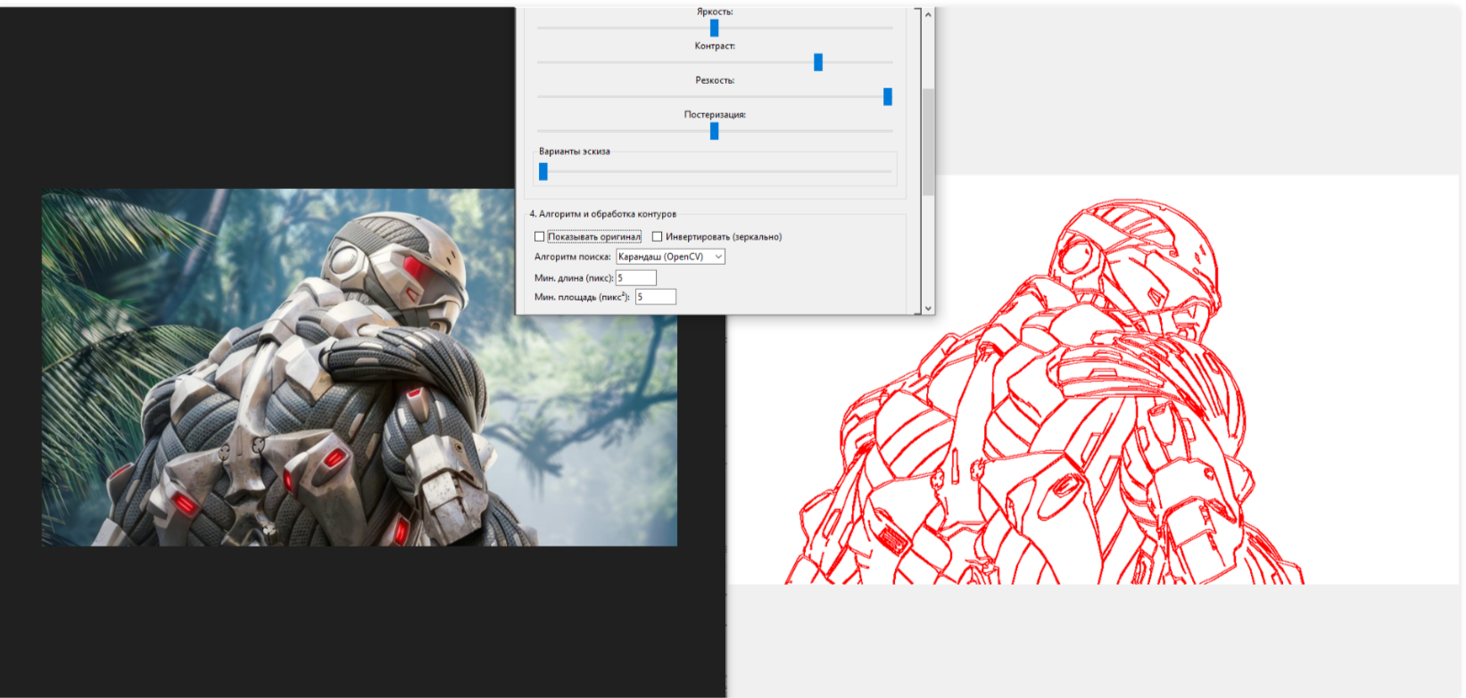Focus the Мин. площадь input field

(x=655, y=297)
